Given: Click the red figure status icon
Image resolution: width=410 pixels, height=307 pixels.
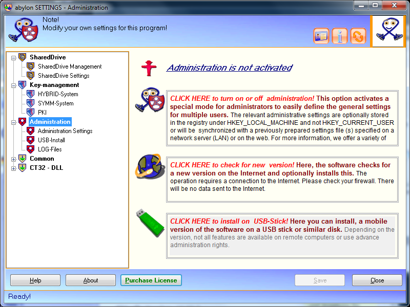Looking at the screenshot, I should click(149, 68).
